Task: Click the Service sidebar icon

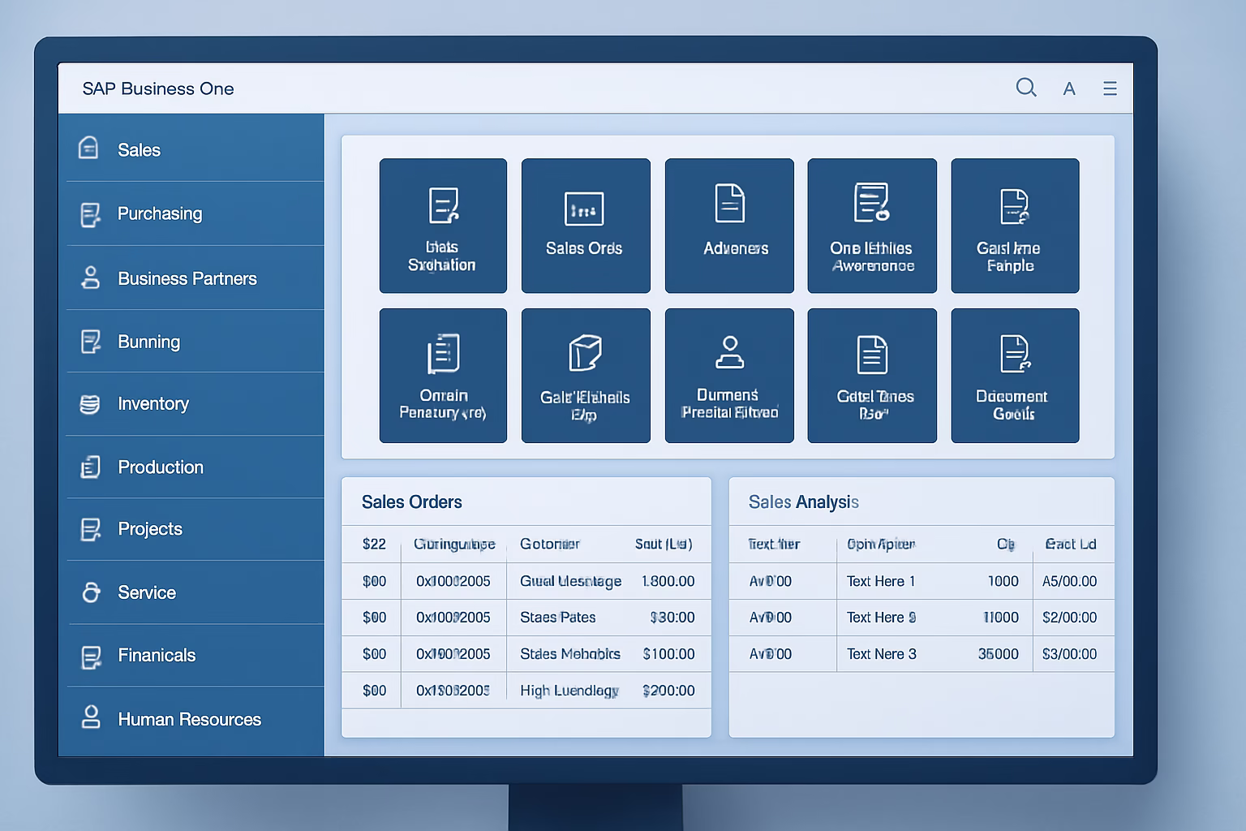Action: click(91, 592)
